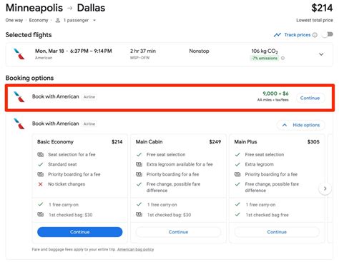Expand the selected flight details chevron

point(321,54)
